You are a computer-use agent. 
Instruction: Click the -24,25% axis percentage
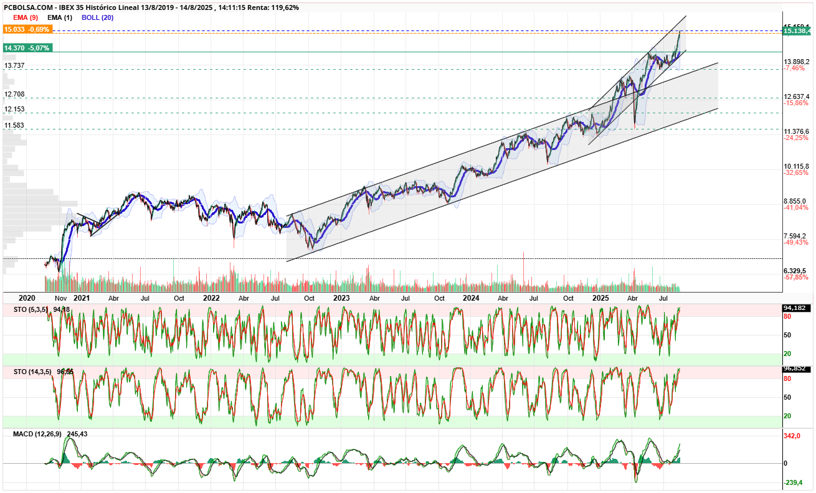coord(796,138)
